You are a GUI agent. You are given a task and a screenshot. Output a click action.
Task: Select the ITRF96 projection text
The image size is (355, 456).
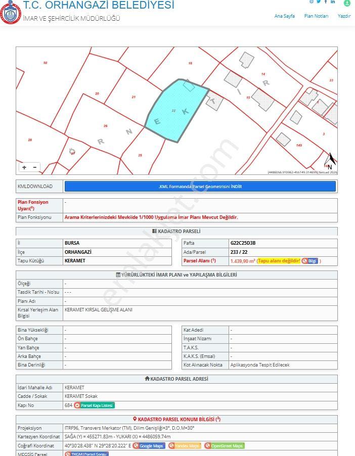tap(129, 428)
